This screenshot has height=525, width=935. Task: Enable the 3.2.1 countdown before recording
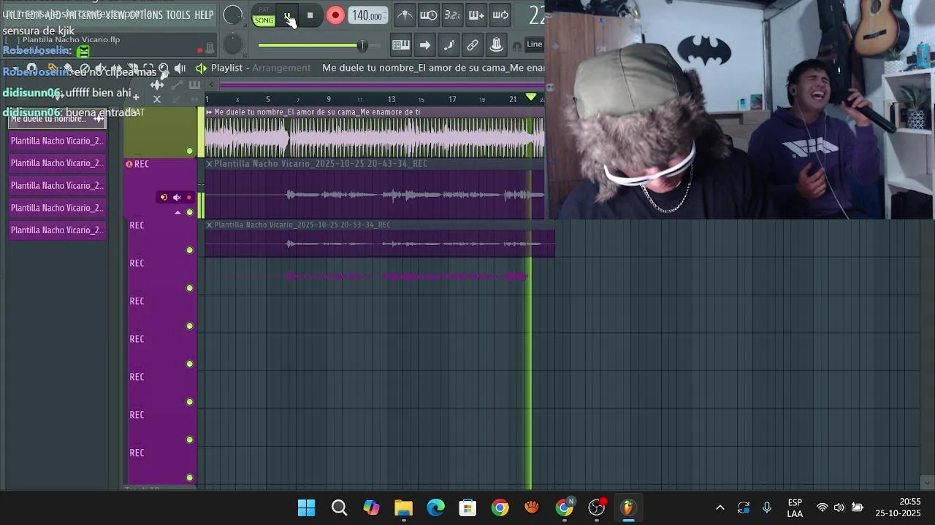click(x=452, y=15)
